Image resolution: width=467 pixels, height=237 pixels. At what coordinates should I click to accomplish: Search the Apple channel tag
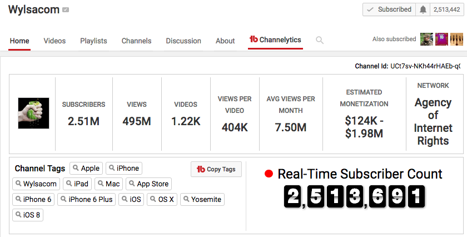click(86, 168)
